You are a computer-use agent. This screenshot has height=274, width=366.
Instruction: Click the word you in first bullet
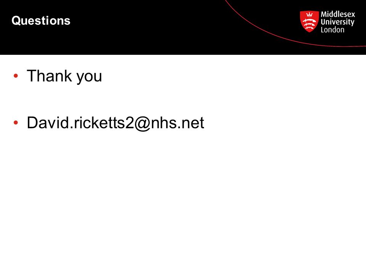[89, 77]
